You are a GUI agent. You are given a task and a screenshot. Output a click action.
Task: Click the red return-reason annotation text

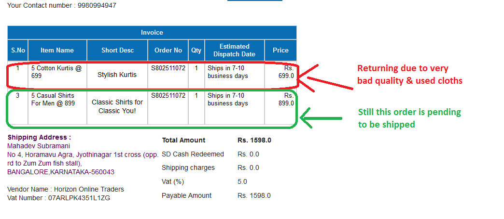(409, 75)
